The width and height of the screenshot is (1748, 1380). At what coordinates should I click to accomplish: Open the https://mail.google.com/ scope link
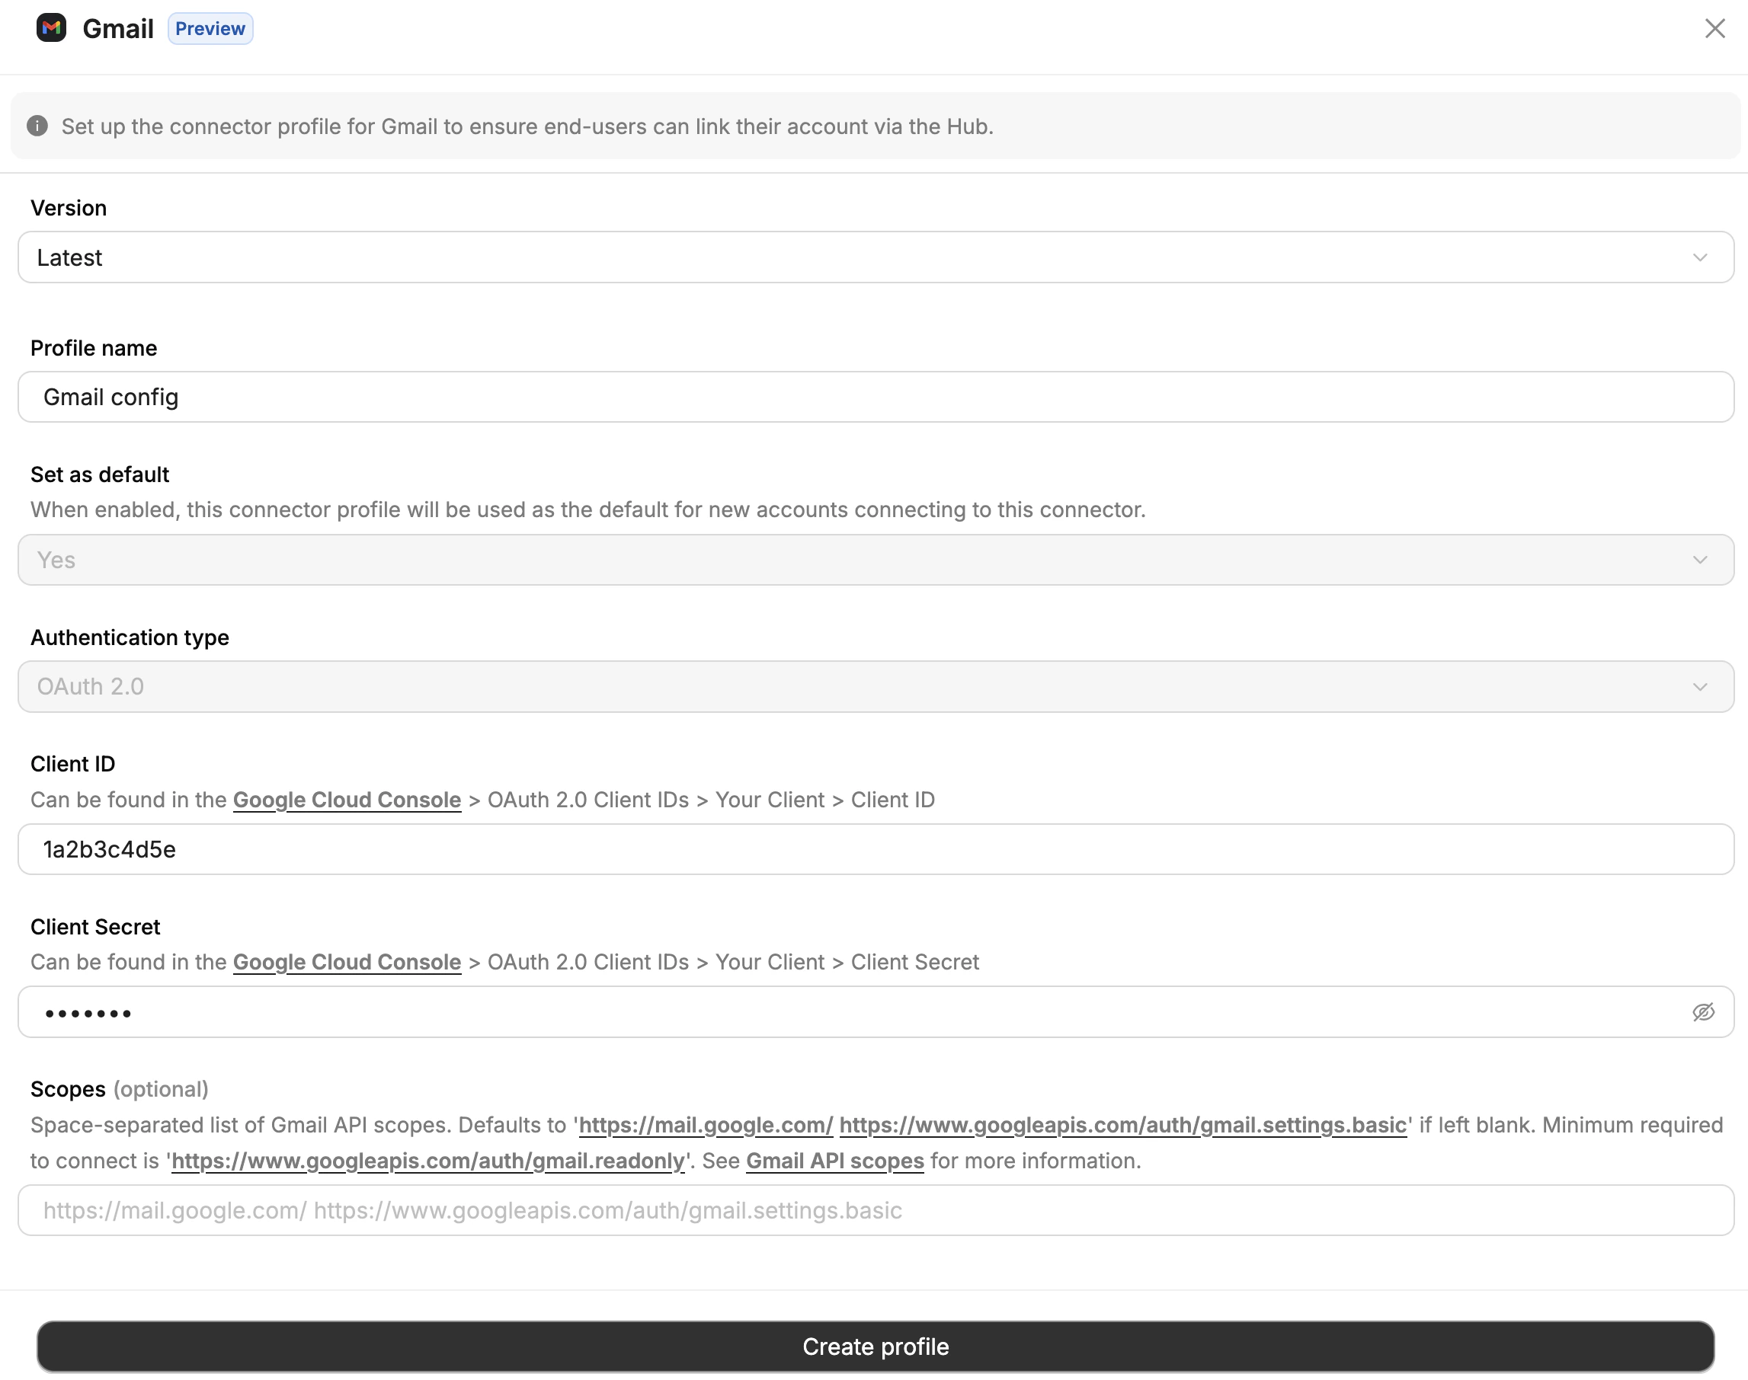point(706,1126)
